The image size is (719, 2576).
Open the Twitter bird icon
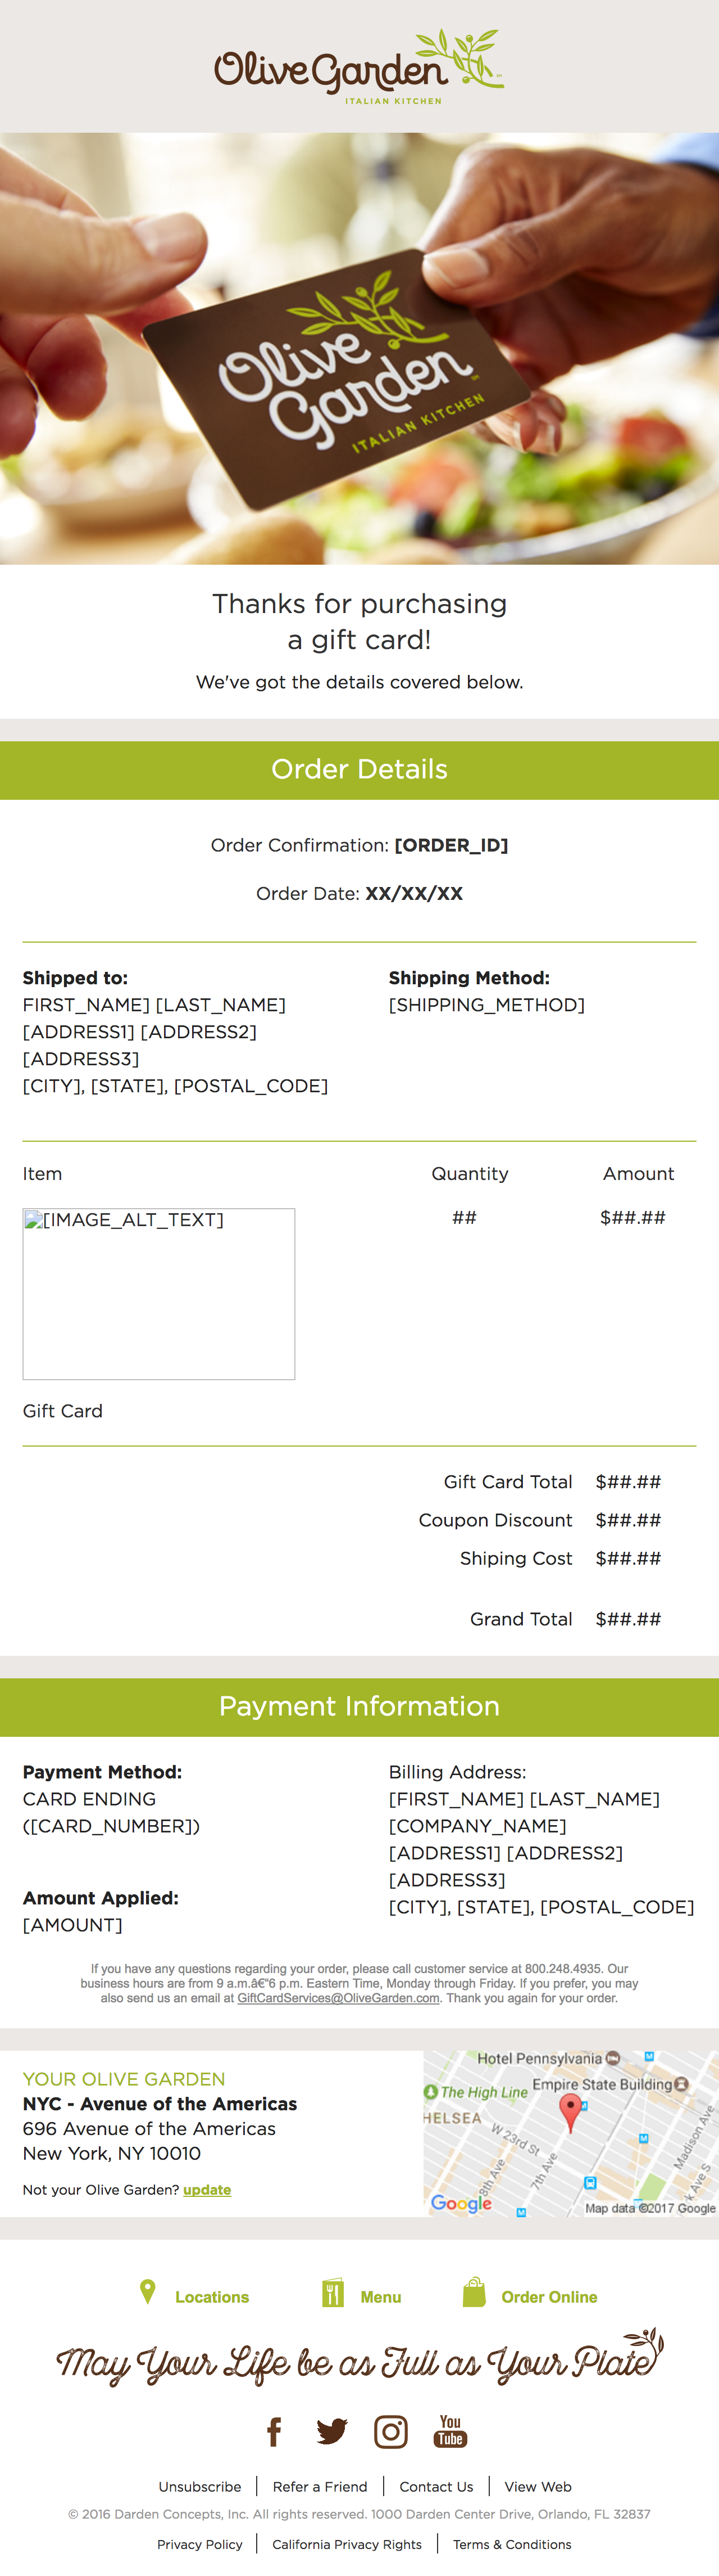pos(331,2431)
